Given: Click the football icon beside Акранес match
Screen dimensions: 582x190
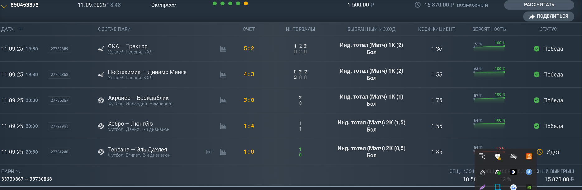Looking at the screenshot, I should [x=101, y=100].
